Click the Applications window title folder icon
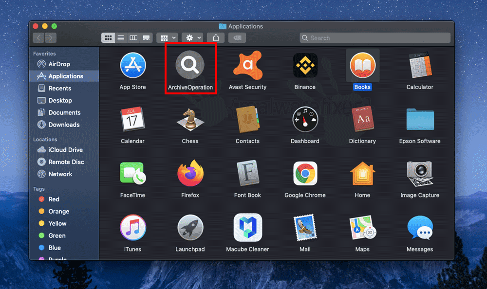Image resolution: width=487 pixels, height=289 pixels. (x=223, y=26)
